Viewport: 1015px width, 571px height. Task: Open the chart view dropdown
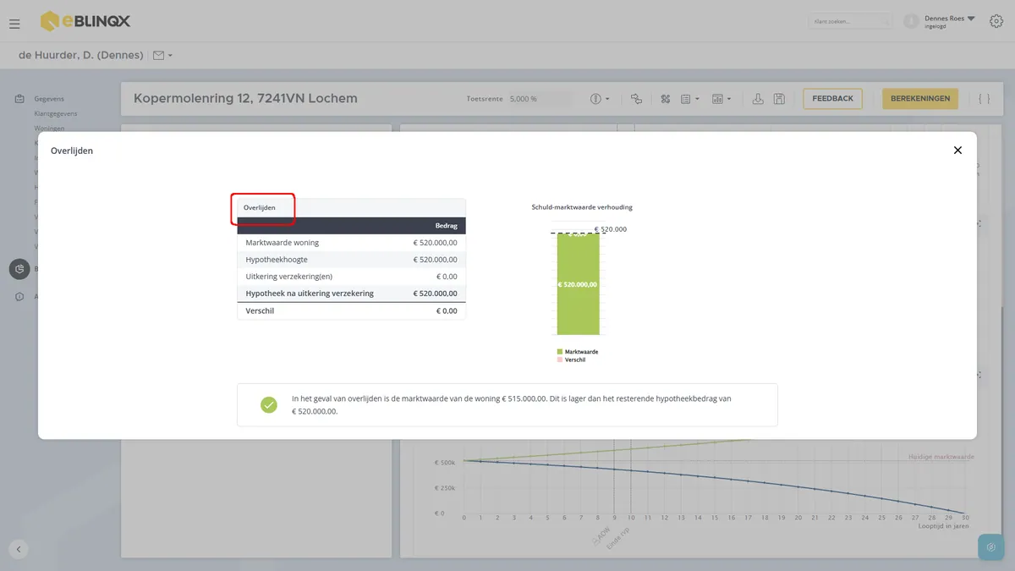(721, 99)
